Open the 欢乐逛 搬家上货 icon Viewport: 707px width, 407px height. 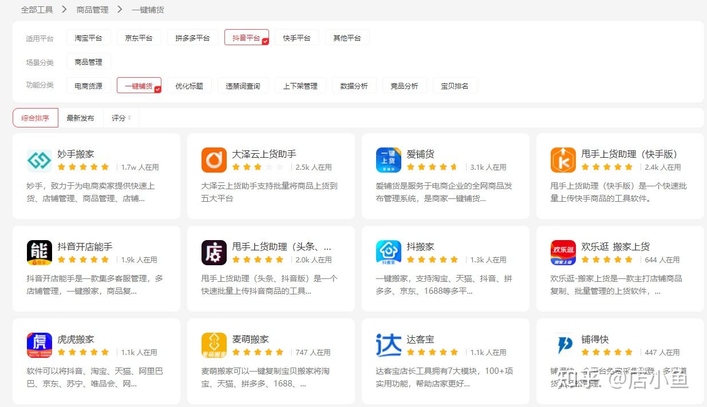tap(563, 253)
